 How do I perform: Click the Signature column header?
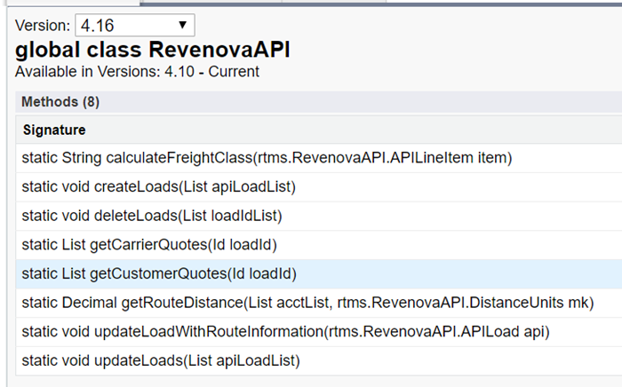pyautogui.click(x=319, y=130)
